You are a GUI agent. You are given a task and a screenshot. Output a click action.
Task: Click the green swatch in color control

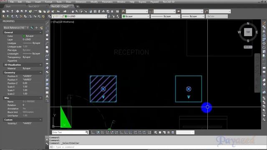[124, 16]
